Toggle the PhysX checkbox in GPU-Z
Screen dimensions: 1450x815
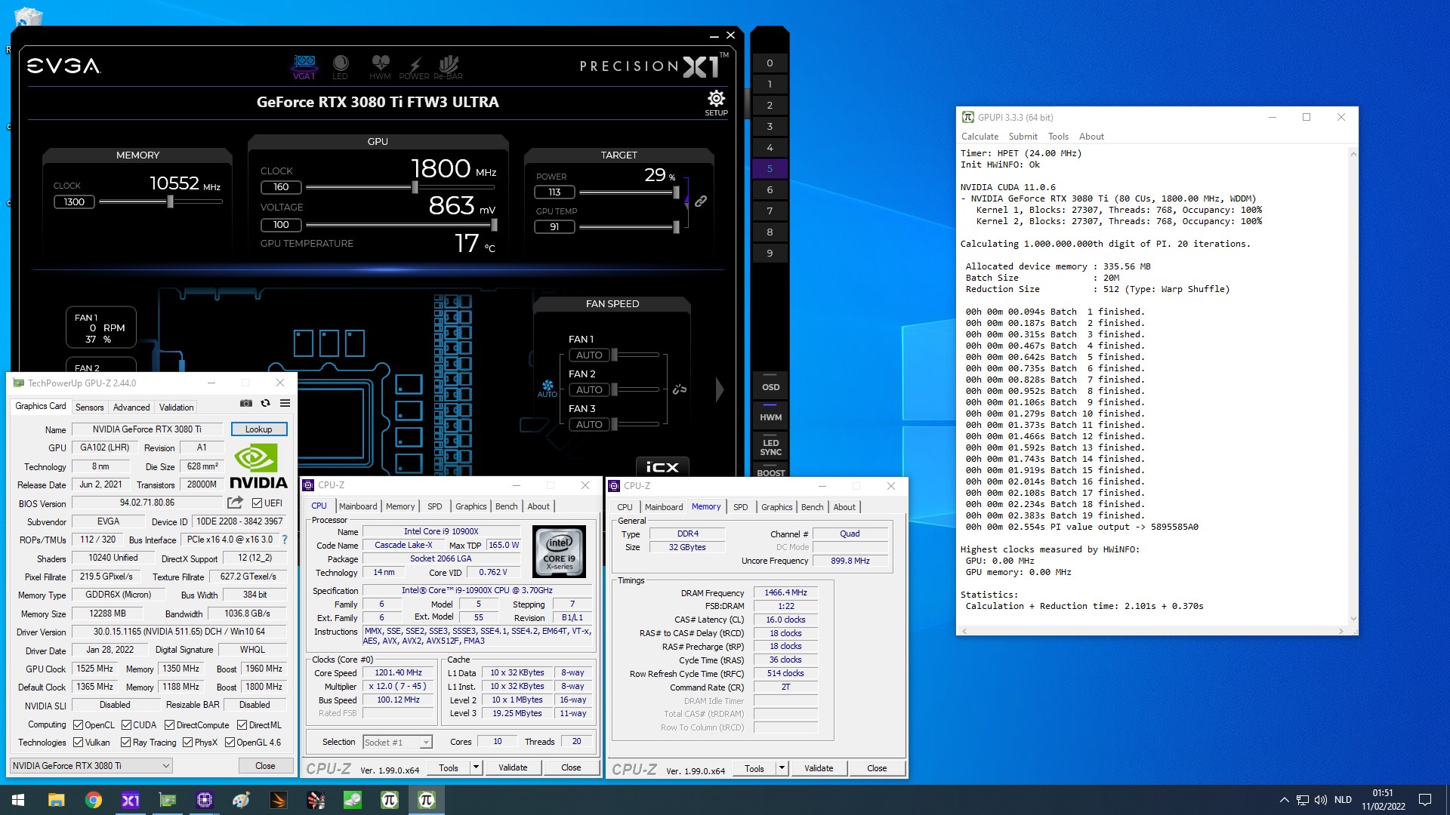point(187,743)
